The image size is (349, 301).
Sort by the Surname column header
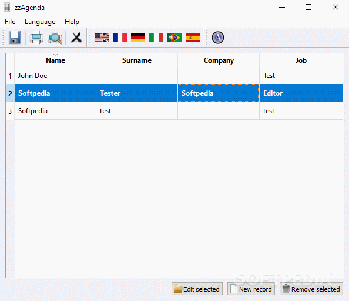(137, 60)
